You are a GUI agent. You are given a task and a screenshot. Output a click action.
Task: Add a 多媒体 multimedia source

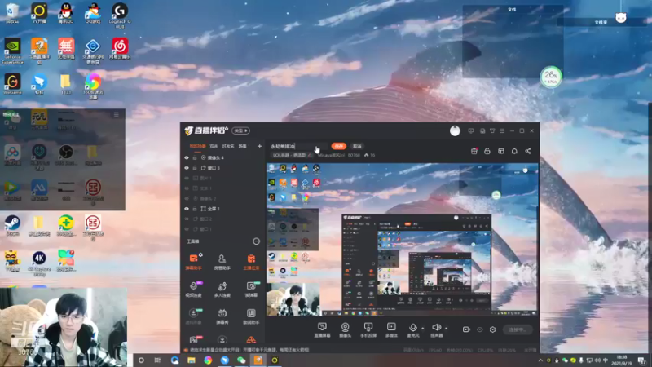(391, 330)
